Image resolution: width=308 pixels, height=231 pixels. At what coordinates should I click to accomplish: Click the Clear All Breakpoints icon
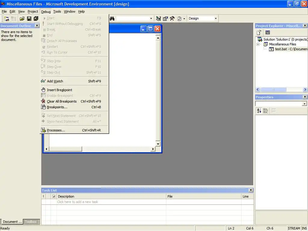tap(43, 101)
